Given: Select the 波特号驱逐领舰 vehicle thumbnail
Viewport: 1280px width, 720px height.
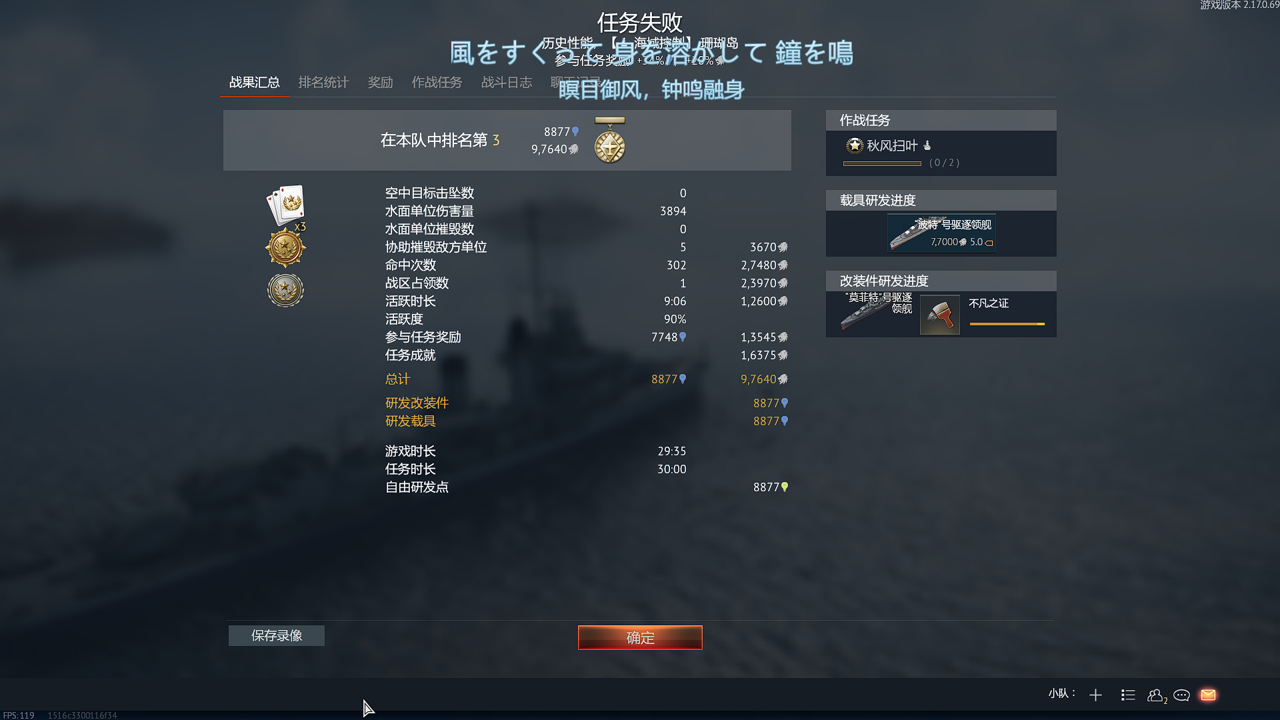Looking at the screenshot, I should 941,233.
